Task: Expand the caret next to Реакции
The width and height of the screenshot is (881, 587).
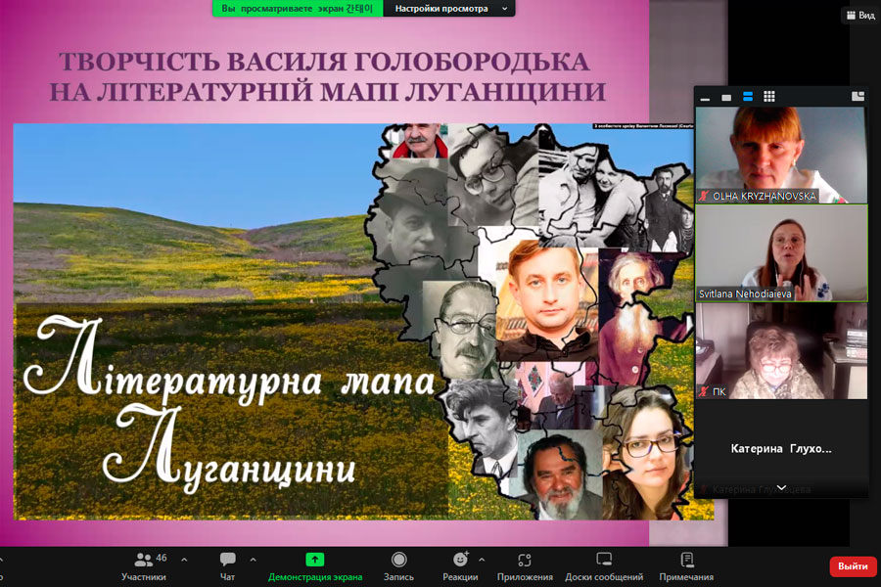Action: point(482,560)
